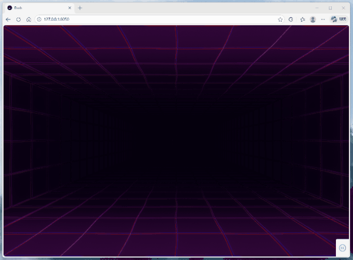Minimize the browser window
353x260 pixels.
tap(317, 8)
